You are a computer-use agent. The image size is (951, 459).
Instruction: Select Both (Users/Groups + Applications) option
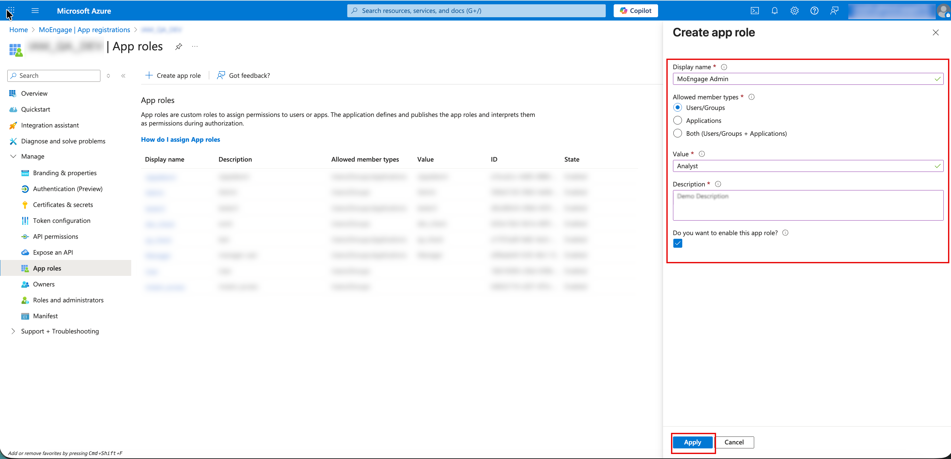[x=677, y=133]
